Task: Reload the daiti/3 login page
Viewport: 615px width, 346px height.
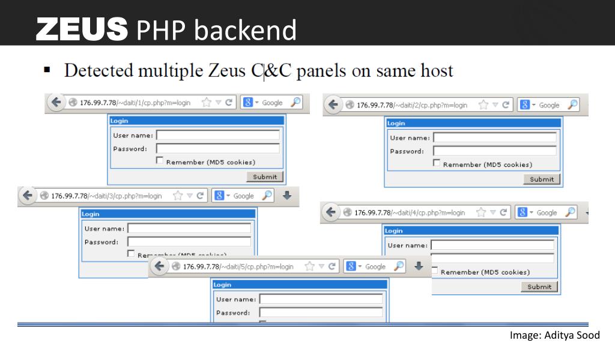Action: pyautogui.click(x=200, y=196)
